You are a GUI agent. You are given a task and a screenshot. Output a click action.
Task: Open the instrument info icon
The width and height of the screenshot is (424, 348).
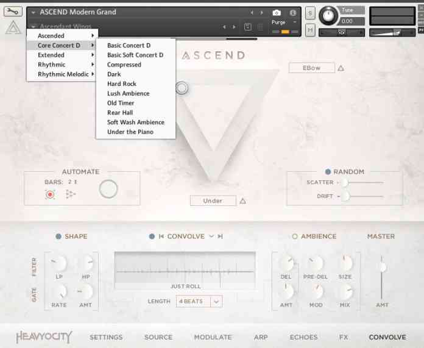coord(292,13)
